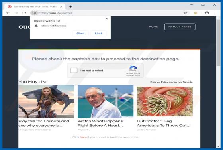Click the vertical page scrollbar thumb
Screen dimensions: 223x150
click(x=218, y=43)
